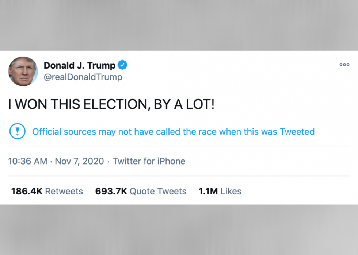This screenshot has width=358, height=255.
Task: Click the 'I WON THIS ELECTION' tweet text
Action: 111,105
